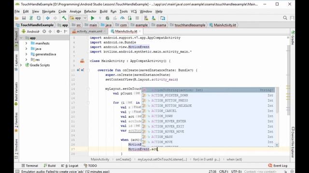Open the Project panel gear settings
309x173 pixels.
click(x=59, y=31)
